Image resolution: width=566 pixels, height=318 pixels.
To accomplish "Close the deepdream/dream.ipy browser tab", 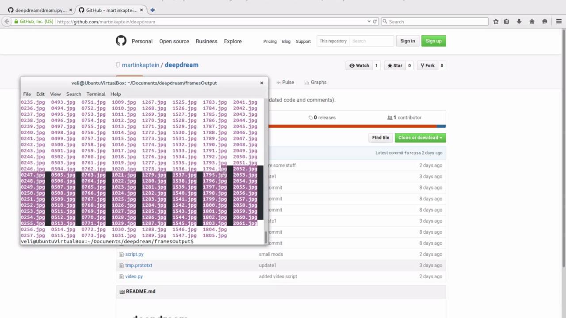I will pyautogui.click(x=71, y=10).
